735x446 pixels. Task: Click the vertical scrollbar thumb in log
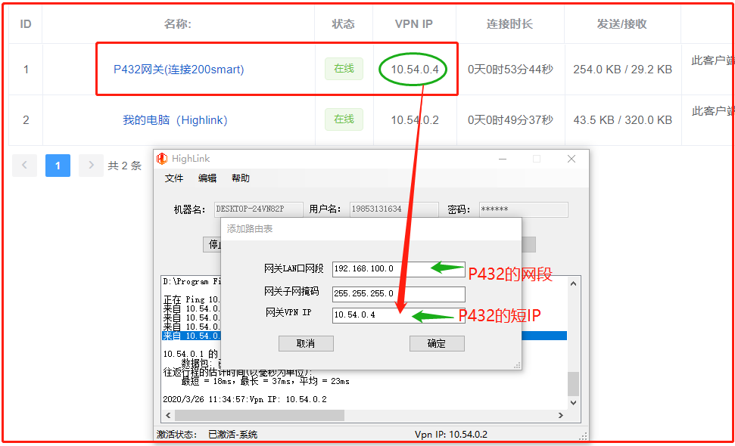click(x=573, y=384)
